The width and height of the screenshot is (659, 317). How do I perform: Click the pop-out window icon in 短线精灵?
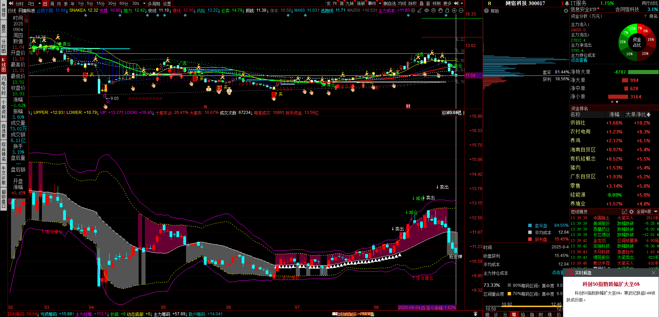tap(625, 212)
